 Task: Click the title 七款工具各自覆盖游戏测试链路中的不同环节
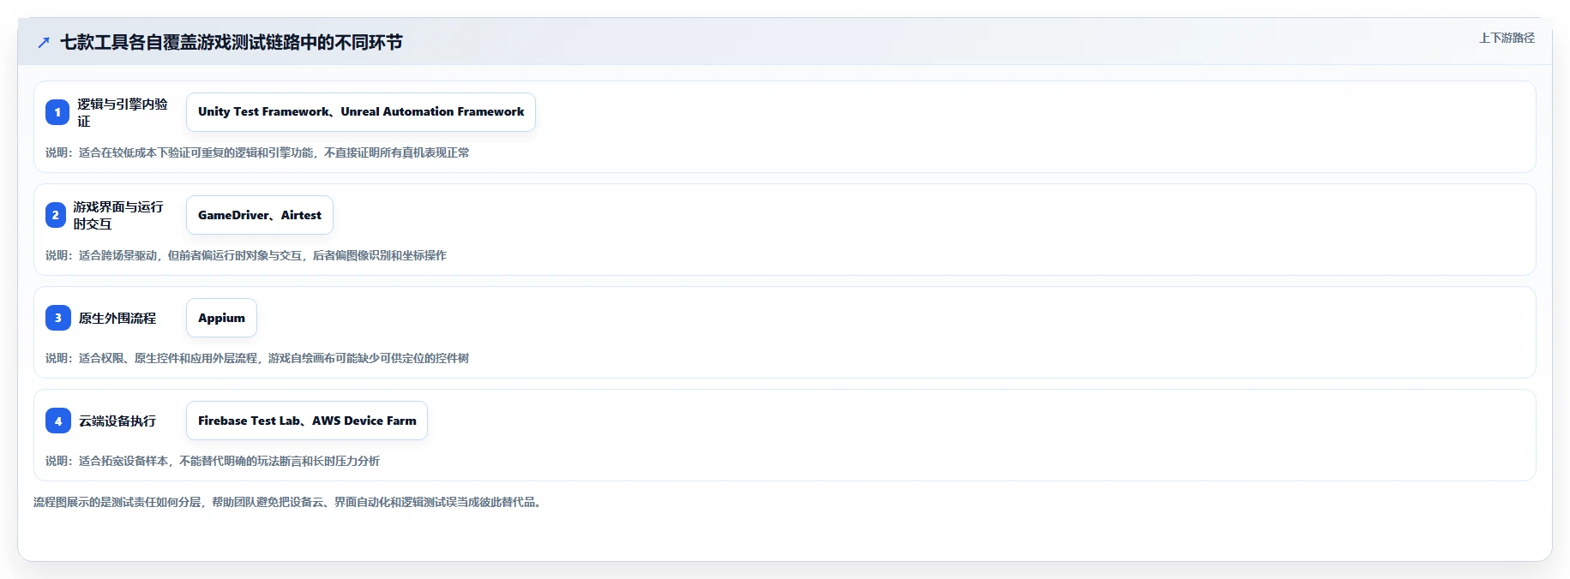point(232,42)
